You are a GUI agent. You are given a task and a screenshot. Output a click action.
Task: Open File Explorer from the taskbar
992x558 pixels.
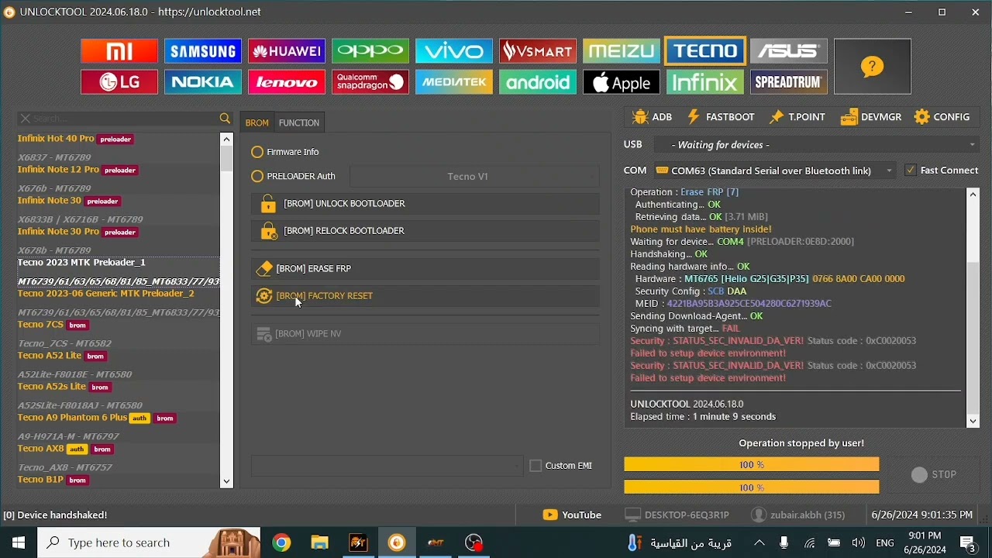320,543
